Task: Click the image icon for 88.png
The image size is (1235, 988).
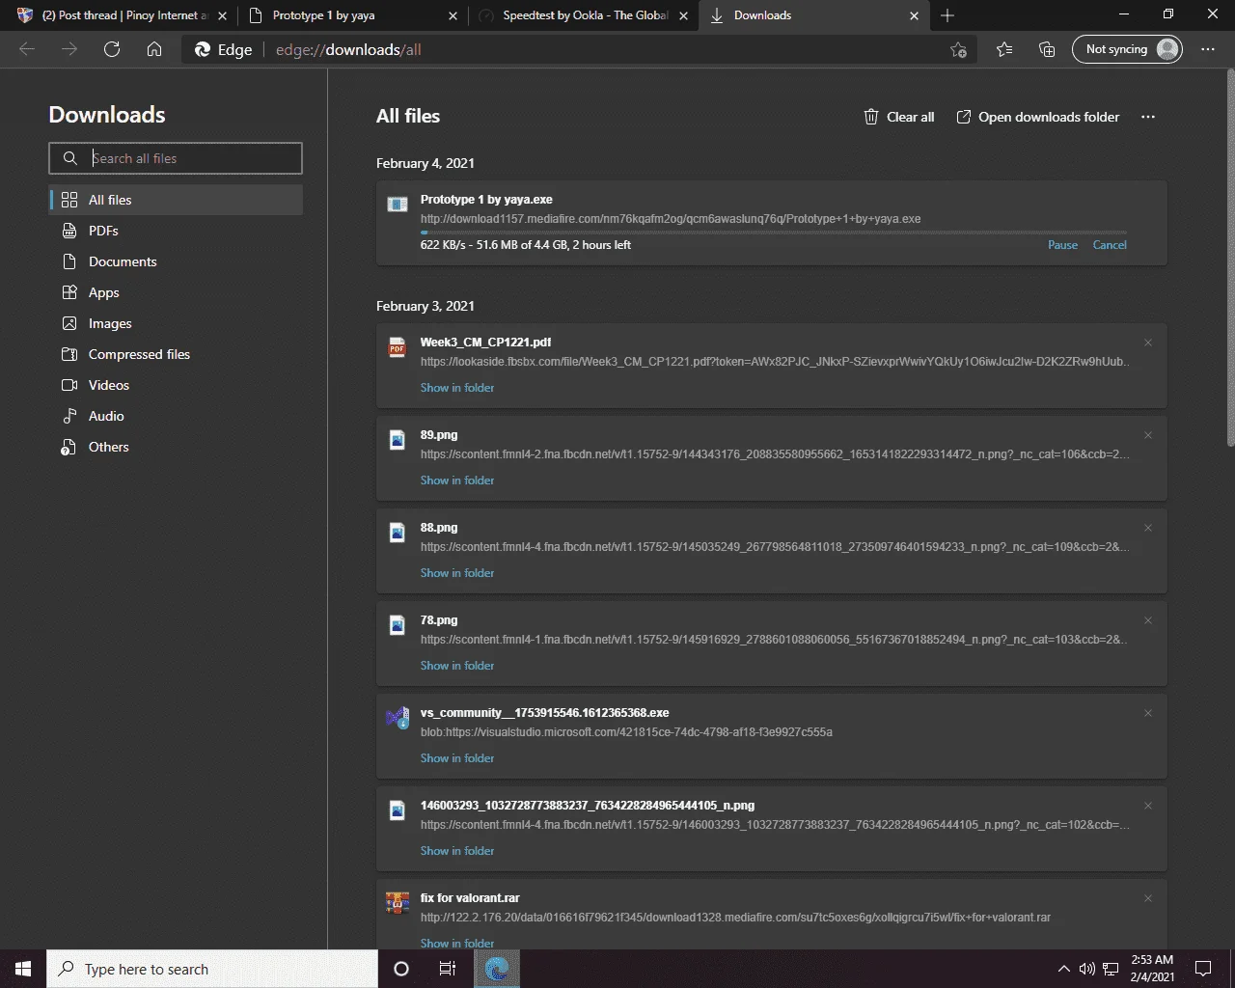Action: 398,533
